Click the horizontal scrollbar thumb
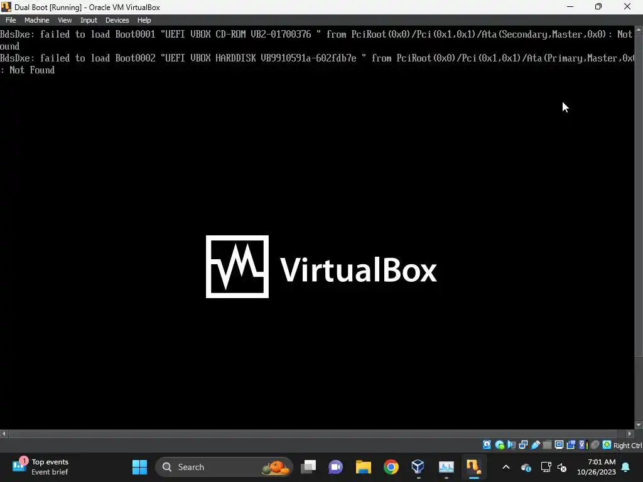Screen dimensions: 643x482 pos(313,433)
